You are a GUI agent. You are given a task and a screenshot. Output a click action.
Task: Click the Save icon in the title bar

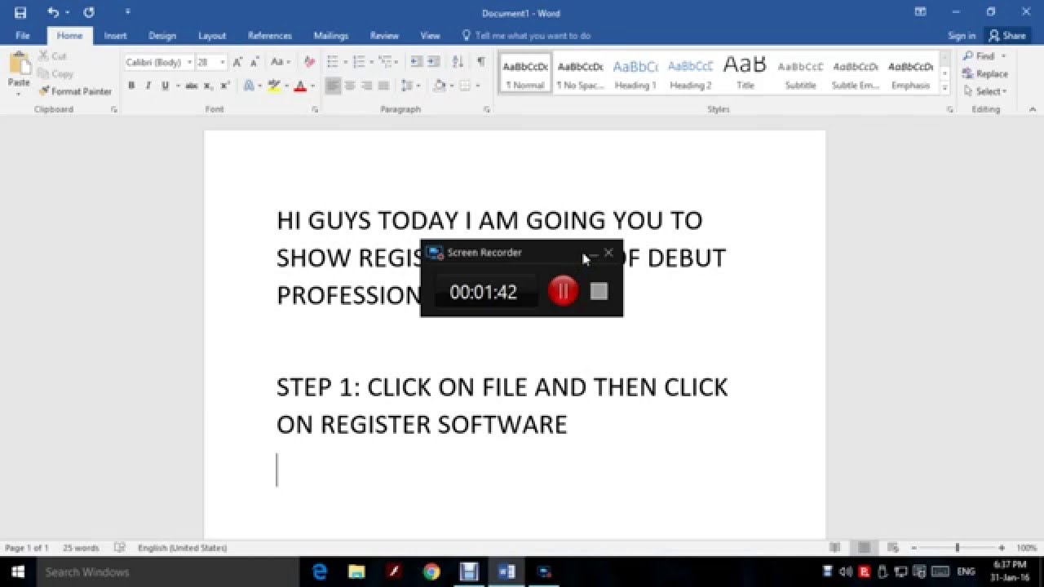click(x=20, y=12)
